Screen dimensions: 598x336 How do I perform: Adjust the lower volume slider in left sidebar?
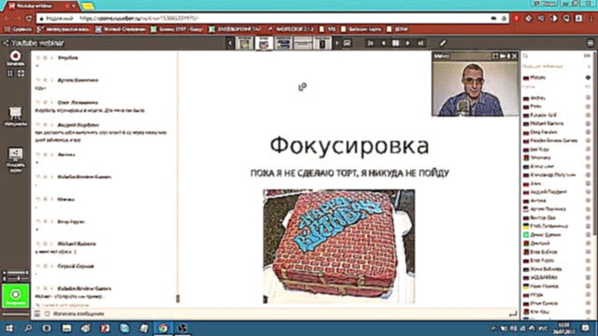pyautogui.click(x=16, y=279)
